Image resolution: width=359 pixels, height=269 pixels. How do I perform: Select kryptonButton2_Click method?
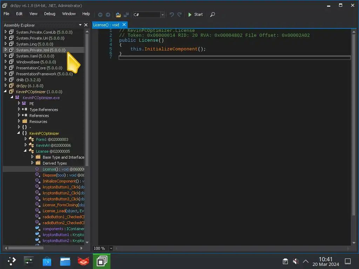click(x=63, y=193)
